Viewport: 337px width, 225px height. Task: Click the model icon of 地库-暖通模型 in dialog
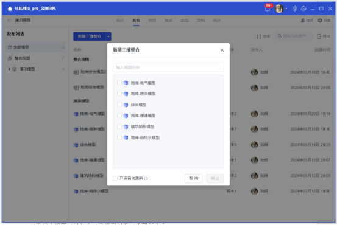(126, 116)
